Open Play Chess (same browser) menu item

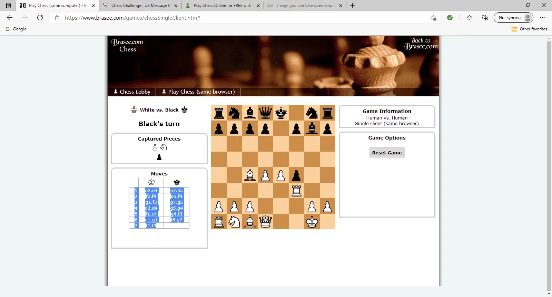tap(198, 92)
